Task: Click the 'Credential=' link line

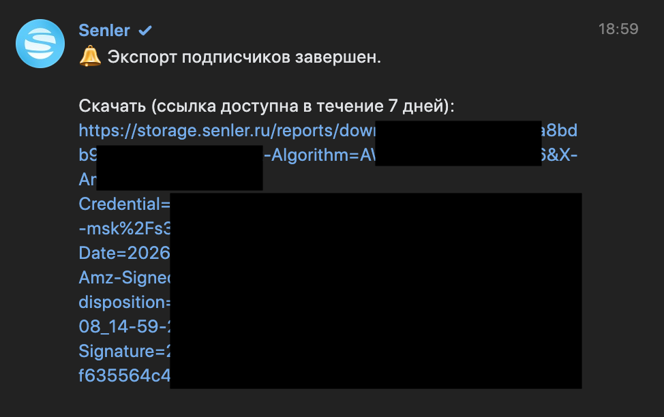Action: [x=125, y=204]
